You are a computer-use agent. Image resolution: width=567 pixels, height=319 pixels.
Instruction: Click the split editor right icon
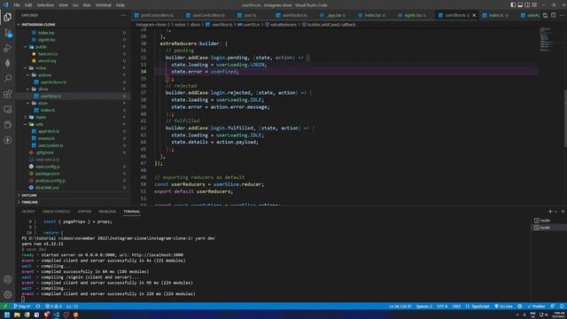click(x=554, y=15)
